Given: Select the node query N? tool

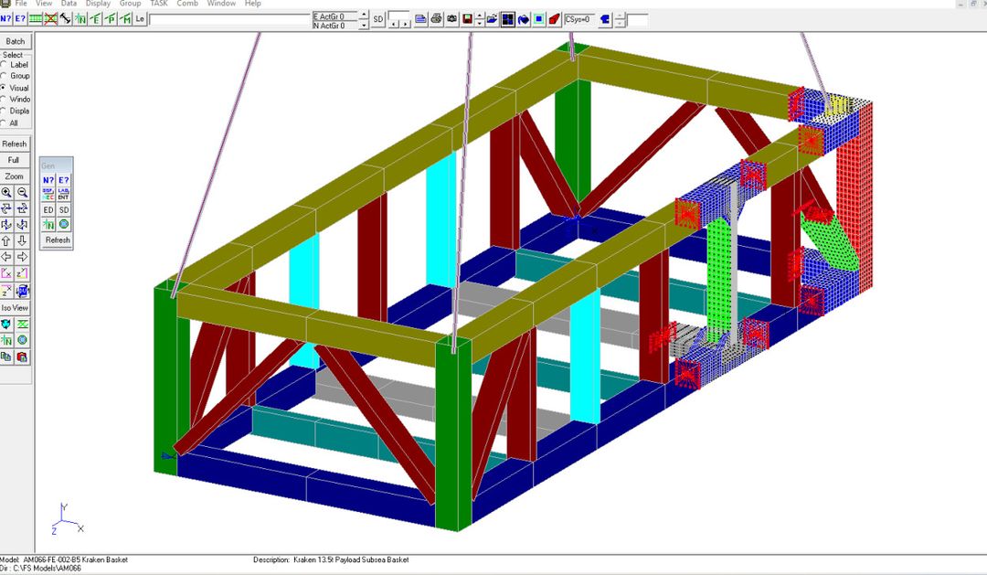Looking at the screenshot, I should [7, 18].
